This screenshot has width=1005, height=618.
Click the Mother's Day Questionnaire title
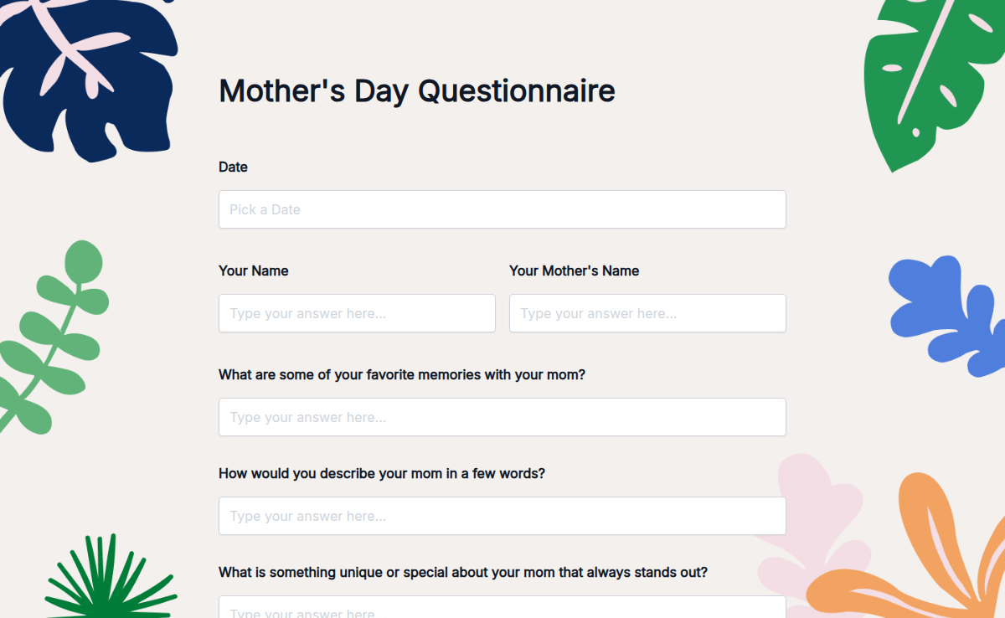pyautogui.click(x=416, y=90)
